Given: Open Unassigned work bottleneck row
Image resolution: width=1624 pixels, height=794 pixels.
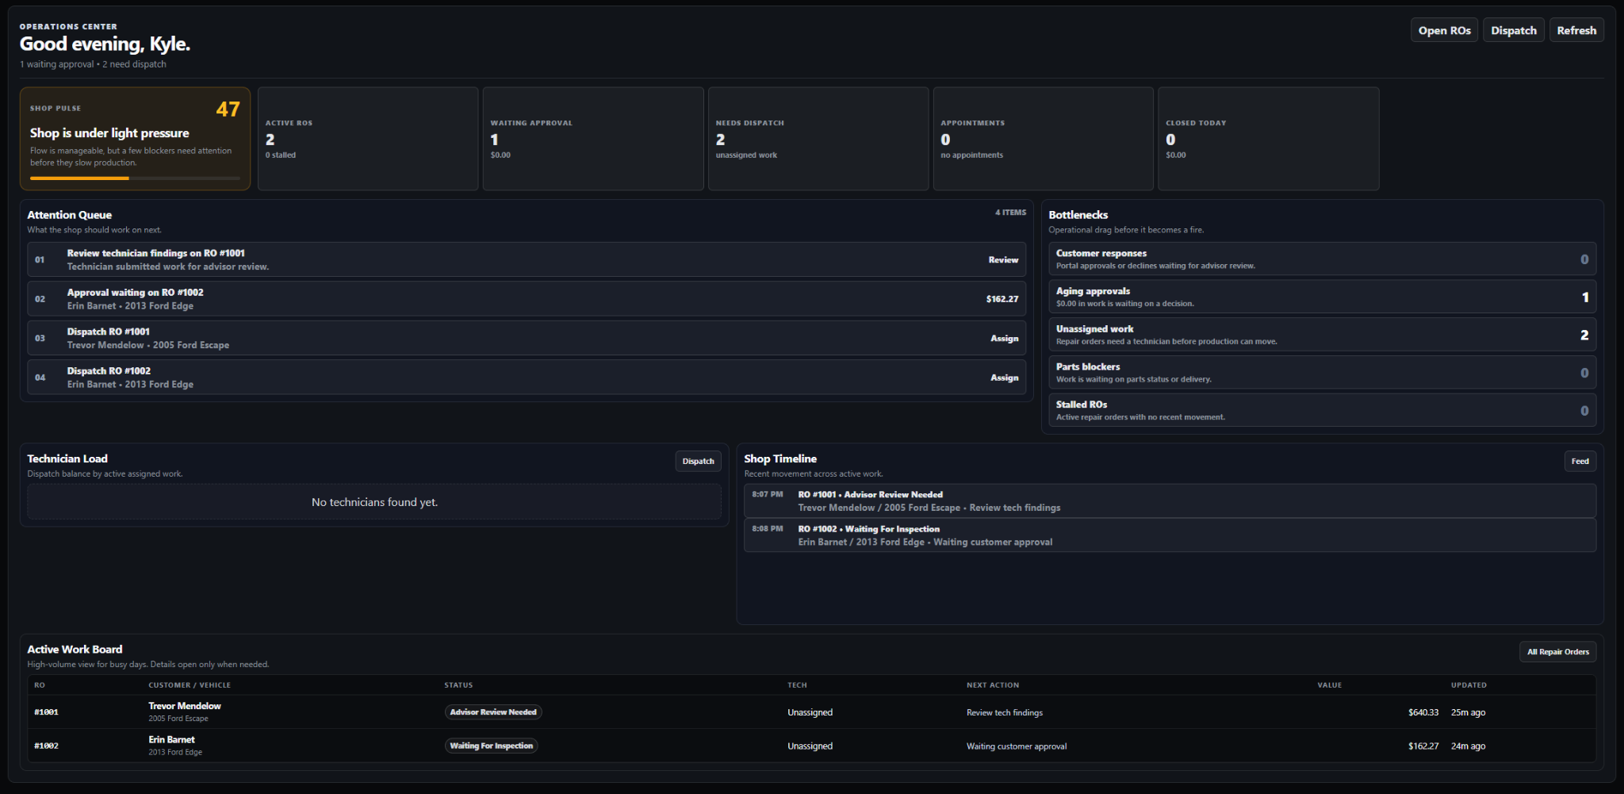Looking at the screenshot, I should (1322, 335).
